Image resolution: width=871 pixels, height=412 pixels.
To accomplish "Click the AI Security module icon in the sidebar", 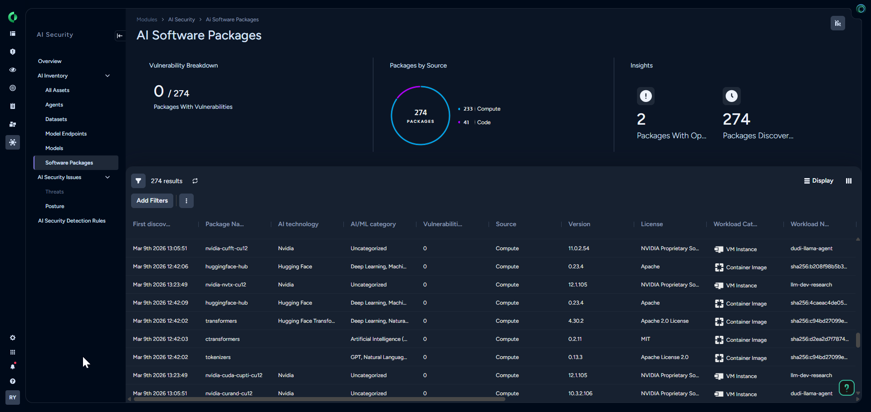I will [13, 142].
